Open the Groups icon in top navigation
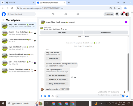133x106 pixels. coord(78,14)
